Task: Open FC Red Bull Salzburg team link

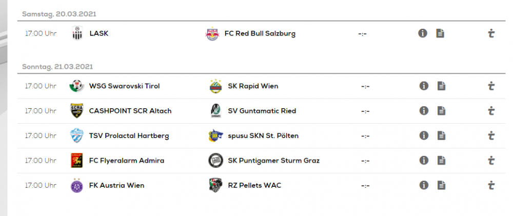Action: pyautogui.click(x=260, y=33)
